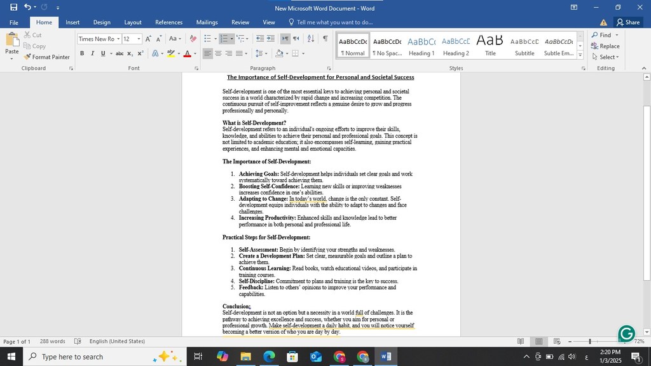Image resolution: width=651 pixels, height=366 pixels.
Task: Justify the paragraph text
Action: (x=239, y=53)
